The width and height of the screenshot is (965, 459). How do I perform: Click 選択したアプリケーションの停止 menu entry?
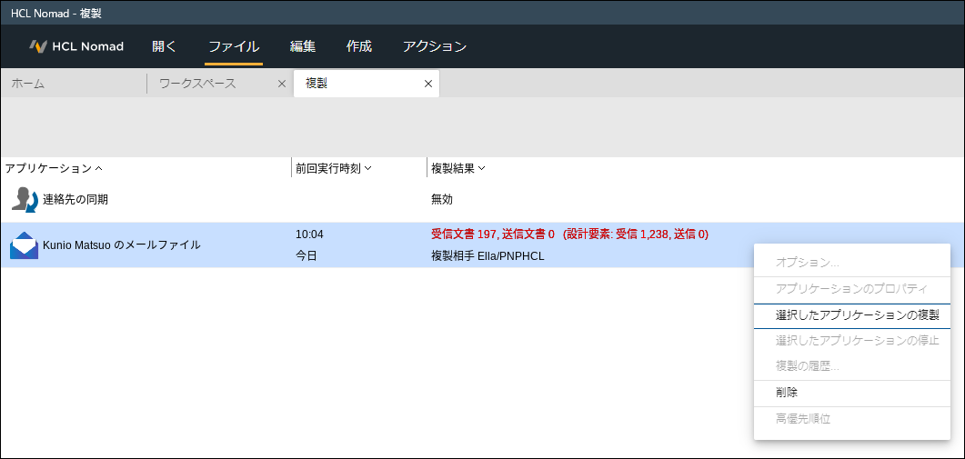(851, 340)
